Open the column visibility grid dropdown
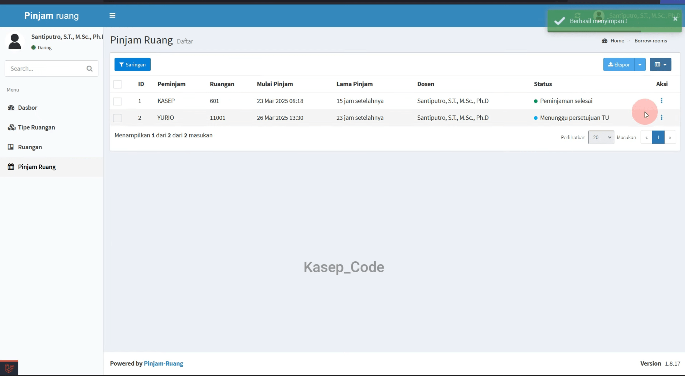Image resolution: width=685 pixels, height=376 pixels. click(661, 65)
